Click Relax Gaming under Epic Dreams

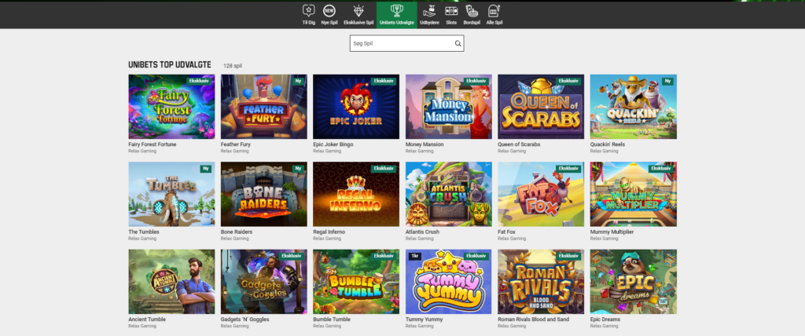(605, 327)
